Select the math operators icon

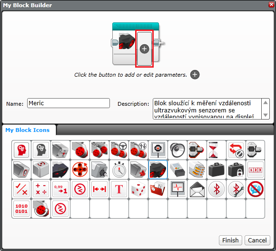coord(41,189)
